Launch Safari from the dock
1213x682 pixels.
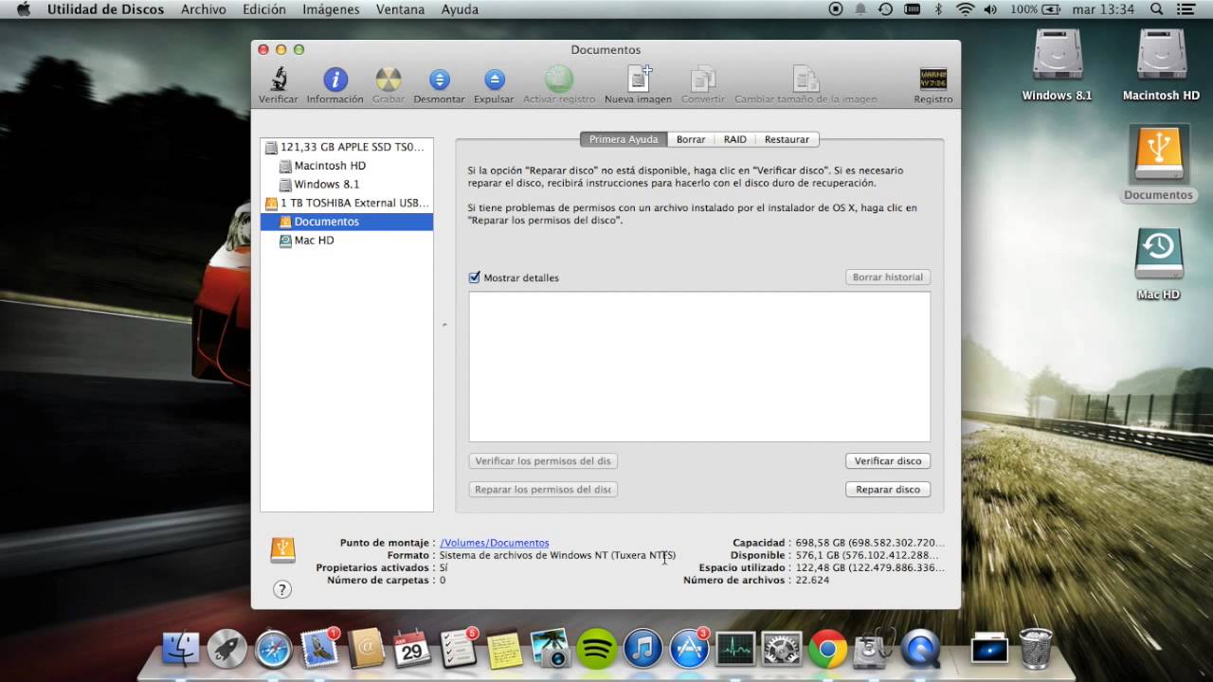click(274, 650)
